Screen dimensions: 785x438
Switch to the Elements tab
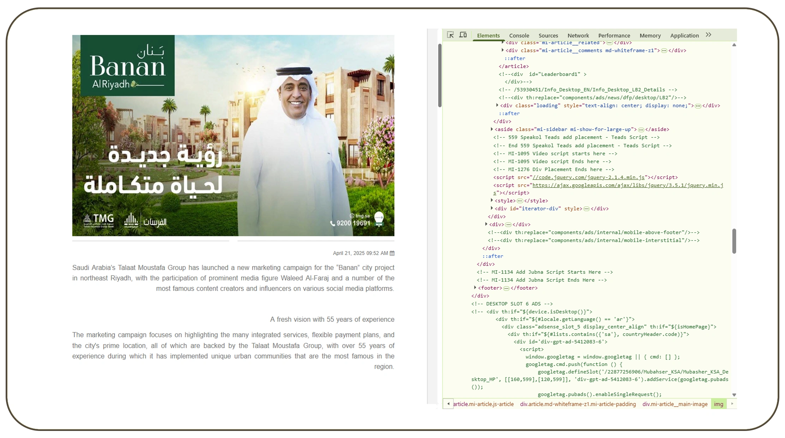[x=488, y=36]
